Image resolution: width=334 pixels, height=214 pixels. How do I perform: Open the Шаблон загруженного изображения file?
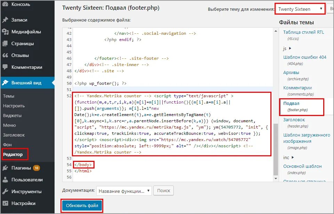coord(307,138)
